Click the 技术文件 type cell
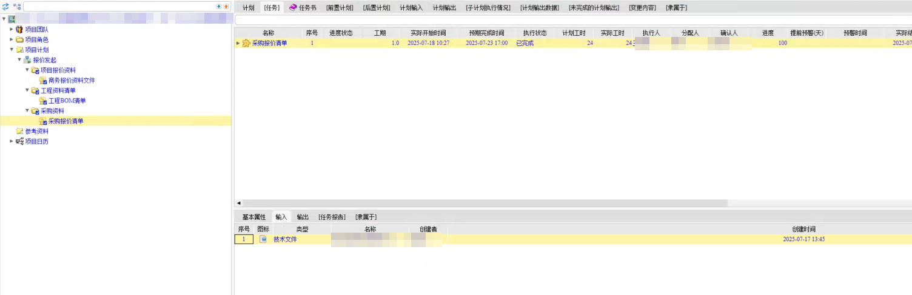912x295 pixels. pyautogui.click(x=285, y=239)
